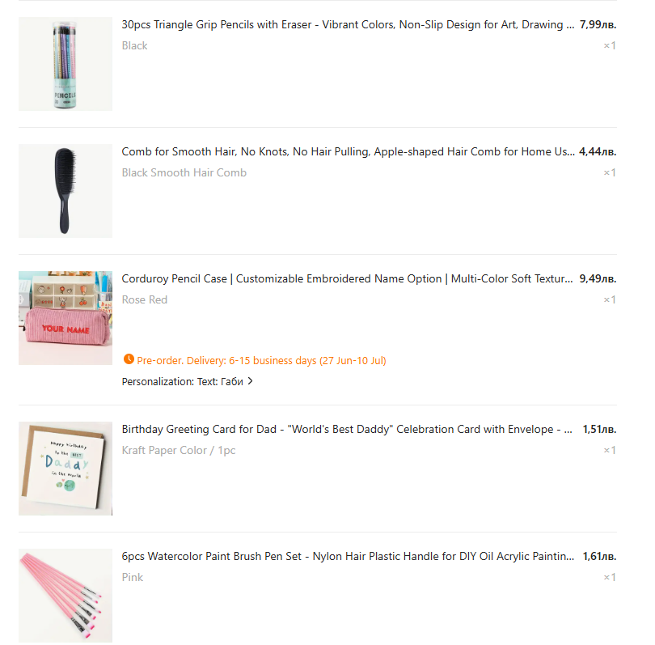Open the 6pcs Watercolor Paint Brush title
Viewport: 655px width, 645px height.
[348, 556]
